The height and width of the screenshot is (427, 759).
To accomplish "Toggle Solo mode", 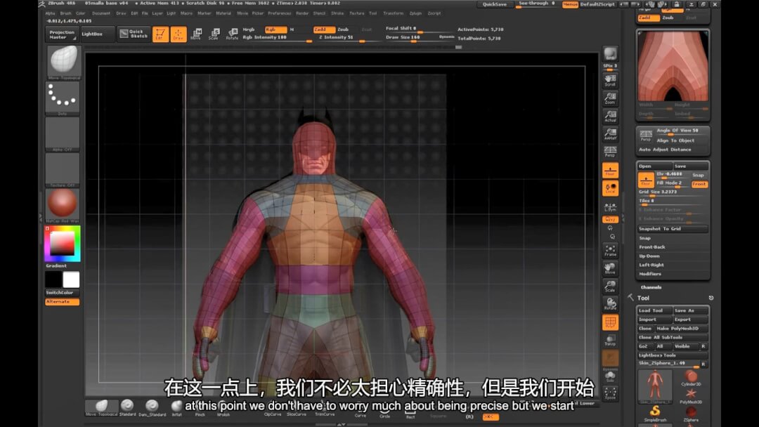I will (610, 376).
